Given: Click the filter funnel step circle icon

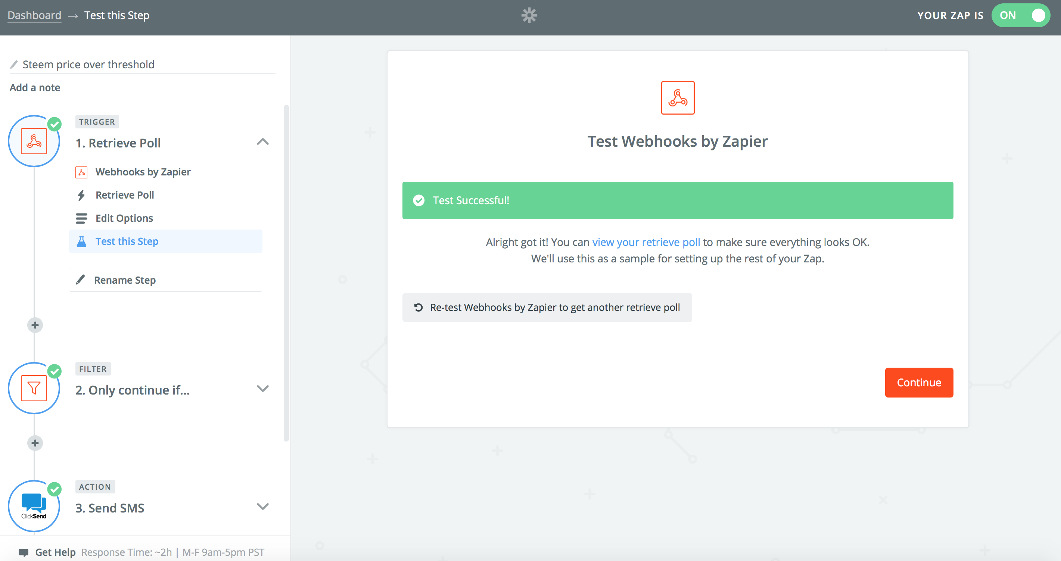Looking at the screenshot, I should coord(34,388).
